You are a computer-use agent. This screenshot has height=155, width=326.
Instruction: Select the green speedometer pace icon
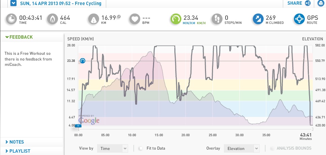[x=176, y=19]
